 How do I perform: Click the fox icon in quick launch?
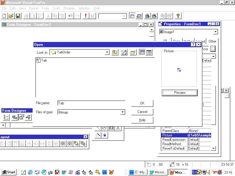click(x=111, y=172)
